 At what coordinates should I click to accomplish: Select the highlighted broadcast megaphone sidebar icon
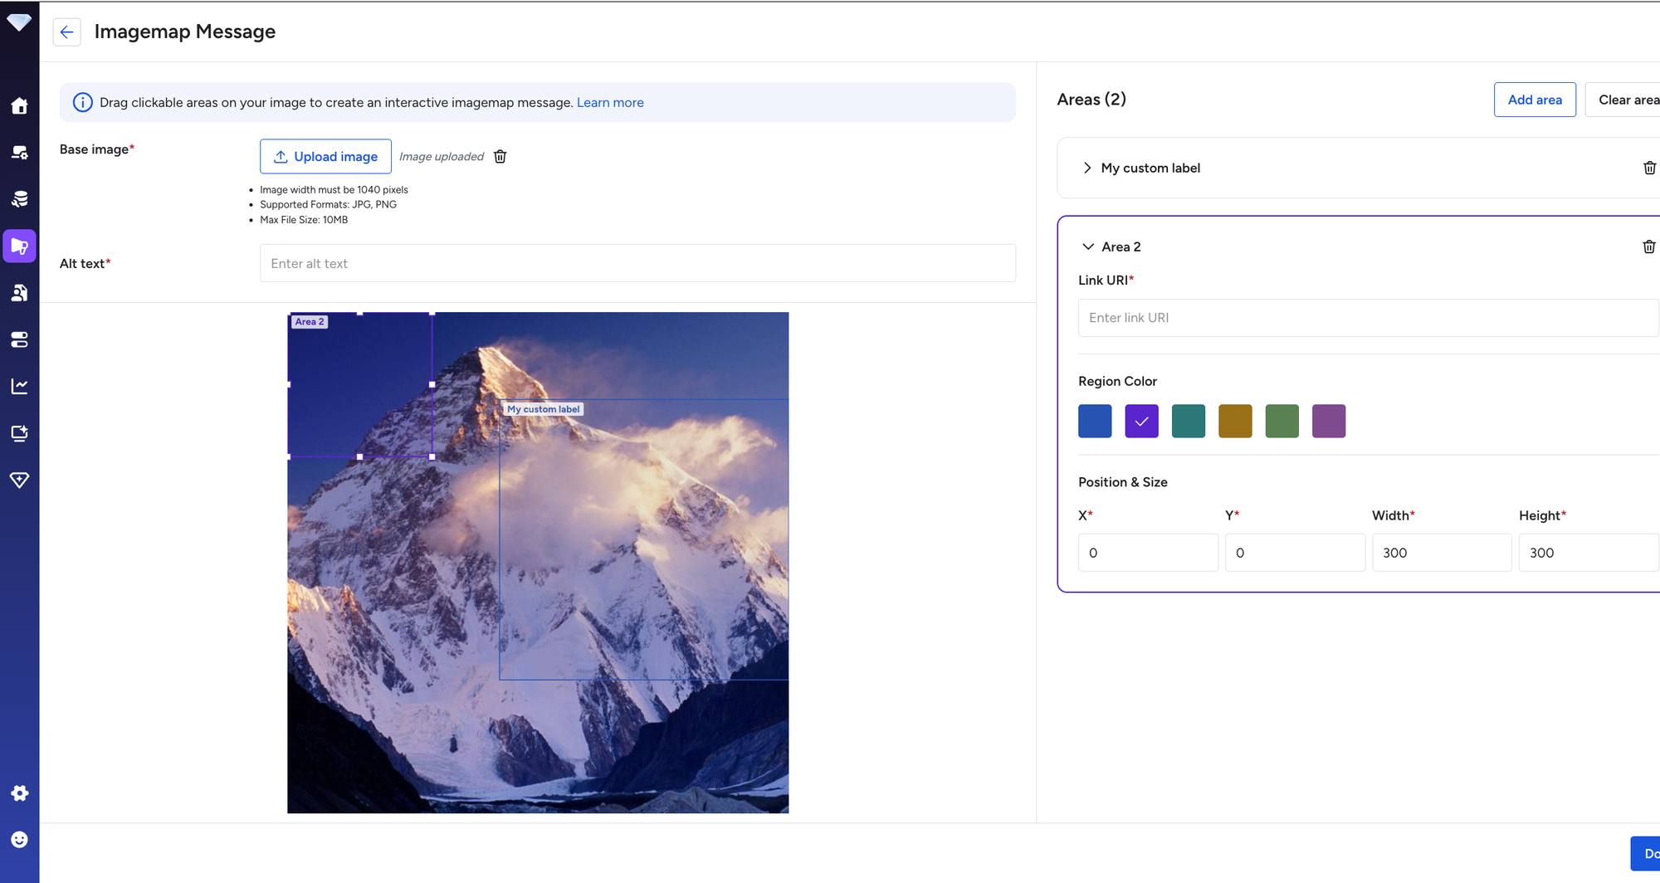coord(19,246)
